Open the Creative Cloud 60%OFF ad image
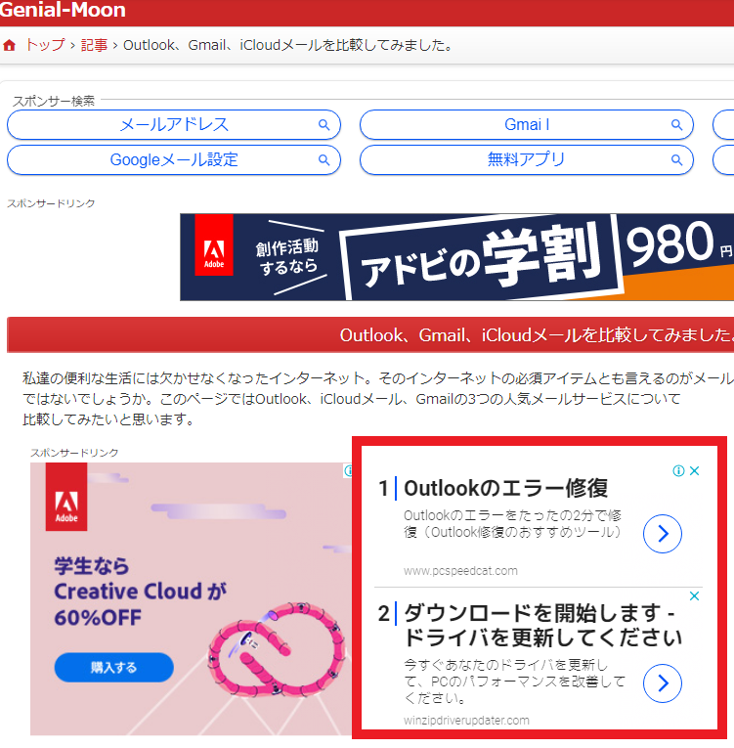This screenshot has height=748, width=734. point(191,599)
